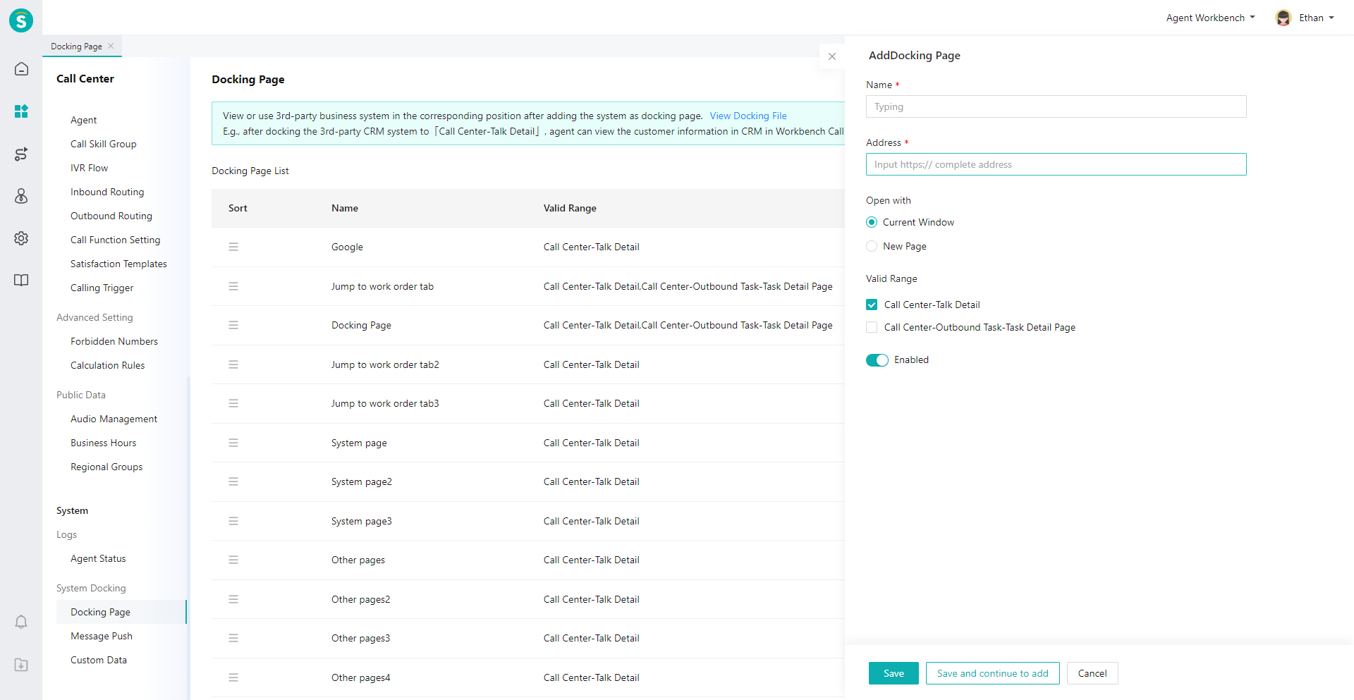Click Ethan's profile avatar
The width and height of the screenshot is (1354, 700).
click(1283, 18)
